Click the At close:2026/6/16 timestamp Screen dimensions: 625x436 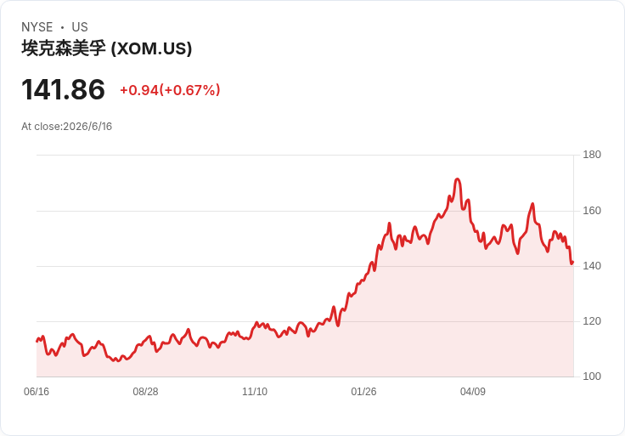[66, 127]
